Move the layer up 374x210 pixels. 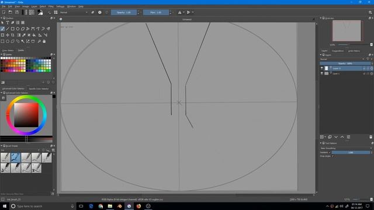[342, 137]
